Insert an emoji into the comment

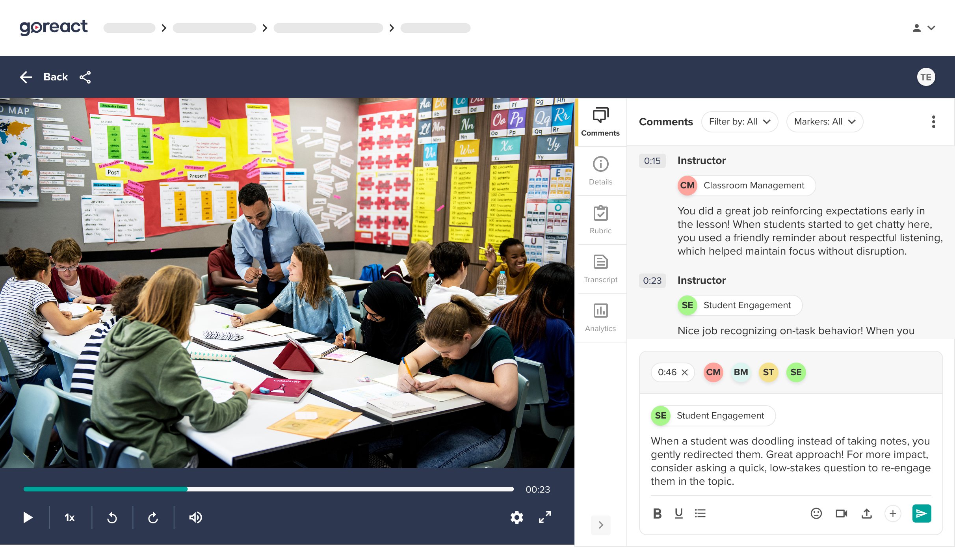(816, 513)
